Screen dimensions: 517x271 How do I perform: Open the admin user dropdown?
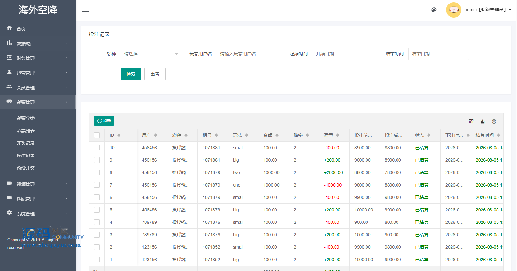coord(488,10)
